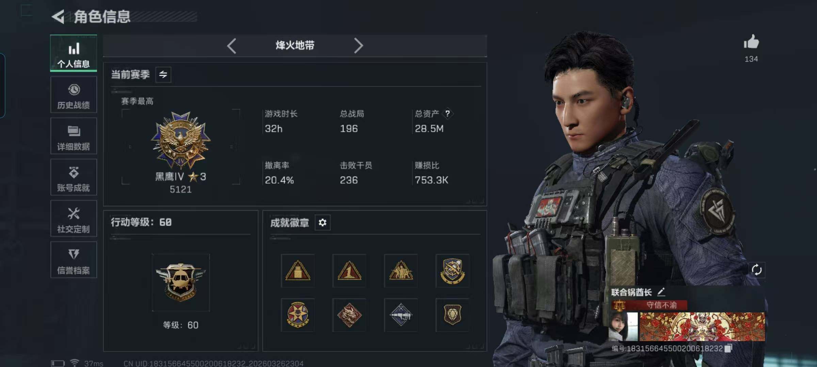Click the question mark beside 总资产
Image resolution: width=817 pixels, height=367 pixels.
click(x=447, y=113)
